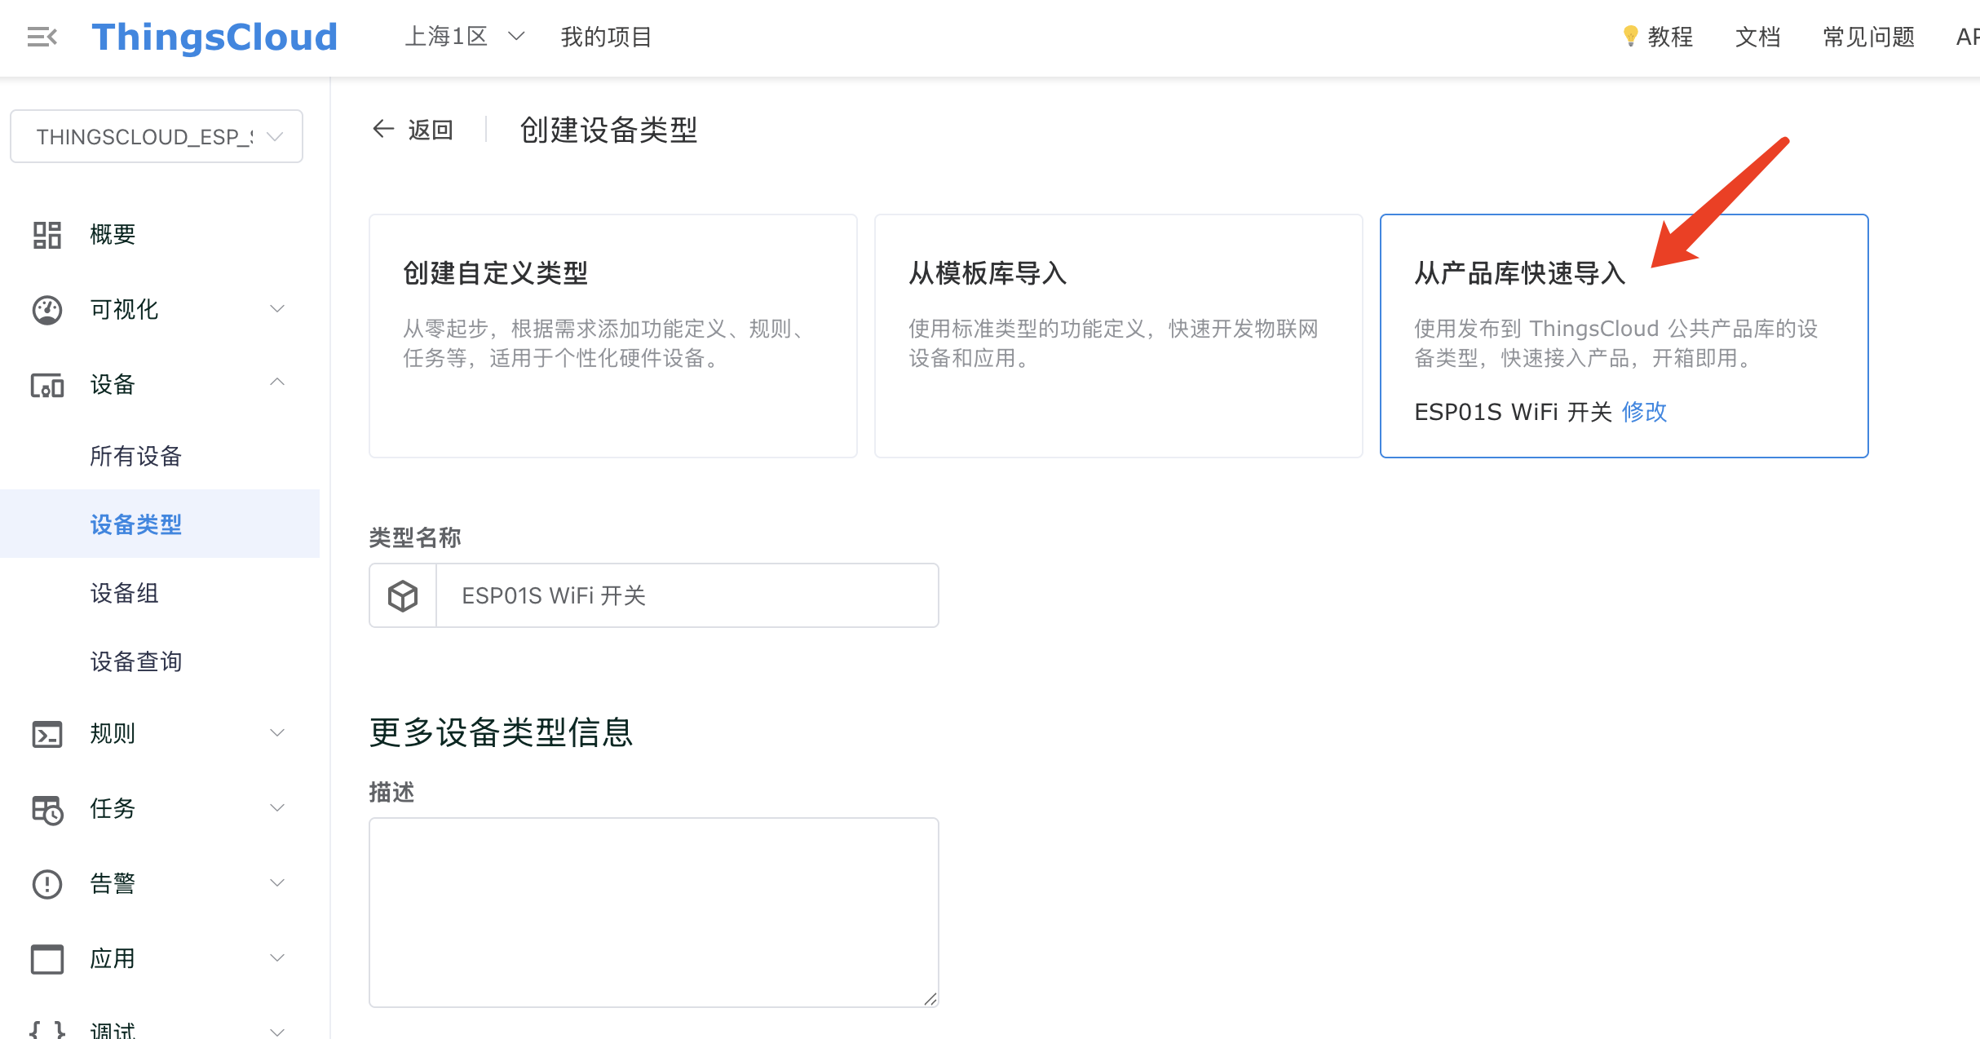This screenshot has width=1980, height=1039.
Task: Open 设备查询 in sidebar
Action: coord(135,661)
